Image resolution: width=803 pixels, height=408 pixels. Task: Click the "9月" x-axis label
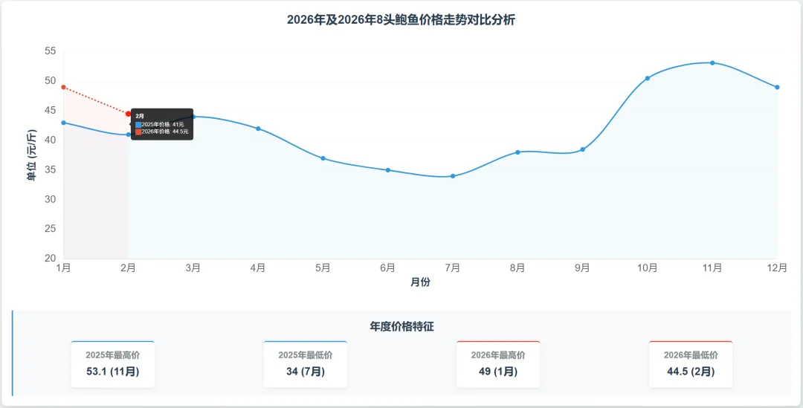tap(582, 268)
